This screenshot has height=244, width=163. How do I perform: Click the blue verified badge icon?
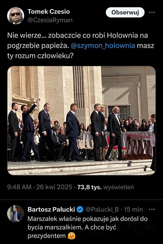[x=80, y=209]
